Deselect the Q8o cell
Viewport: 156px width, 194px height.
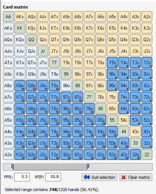(31, 86)
